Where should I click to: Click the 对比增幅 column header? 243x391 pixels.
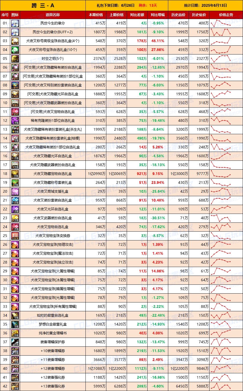(158, 15)
